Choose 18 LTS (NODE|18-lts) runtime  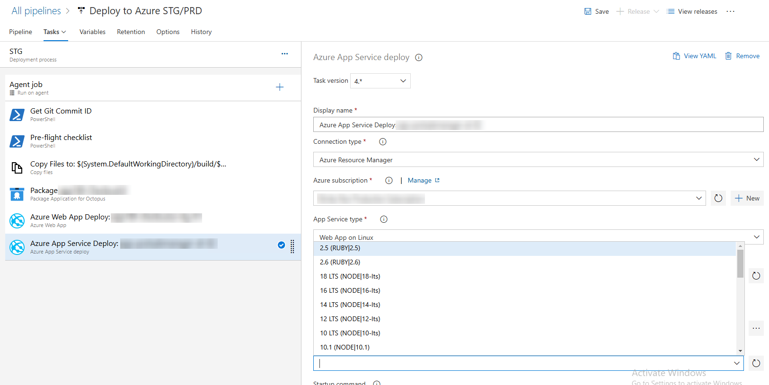tap(525, 277)
